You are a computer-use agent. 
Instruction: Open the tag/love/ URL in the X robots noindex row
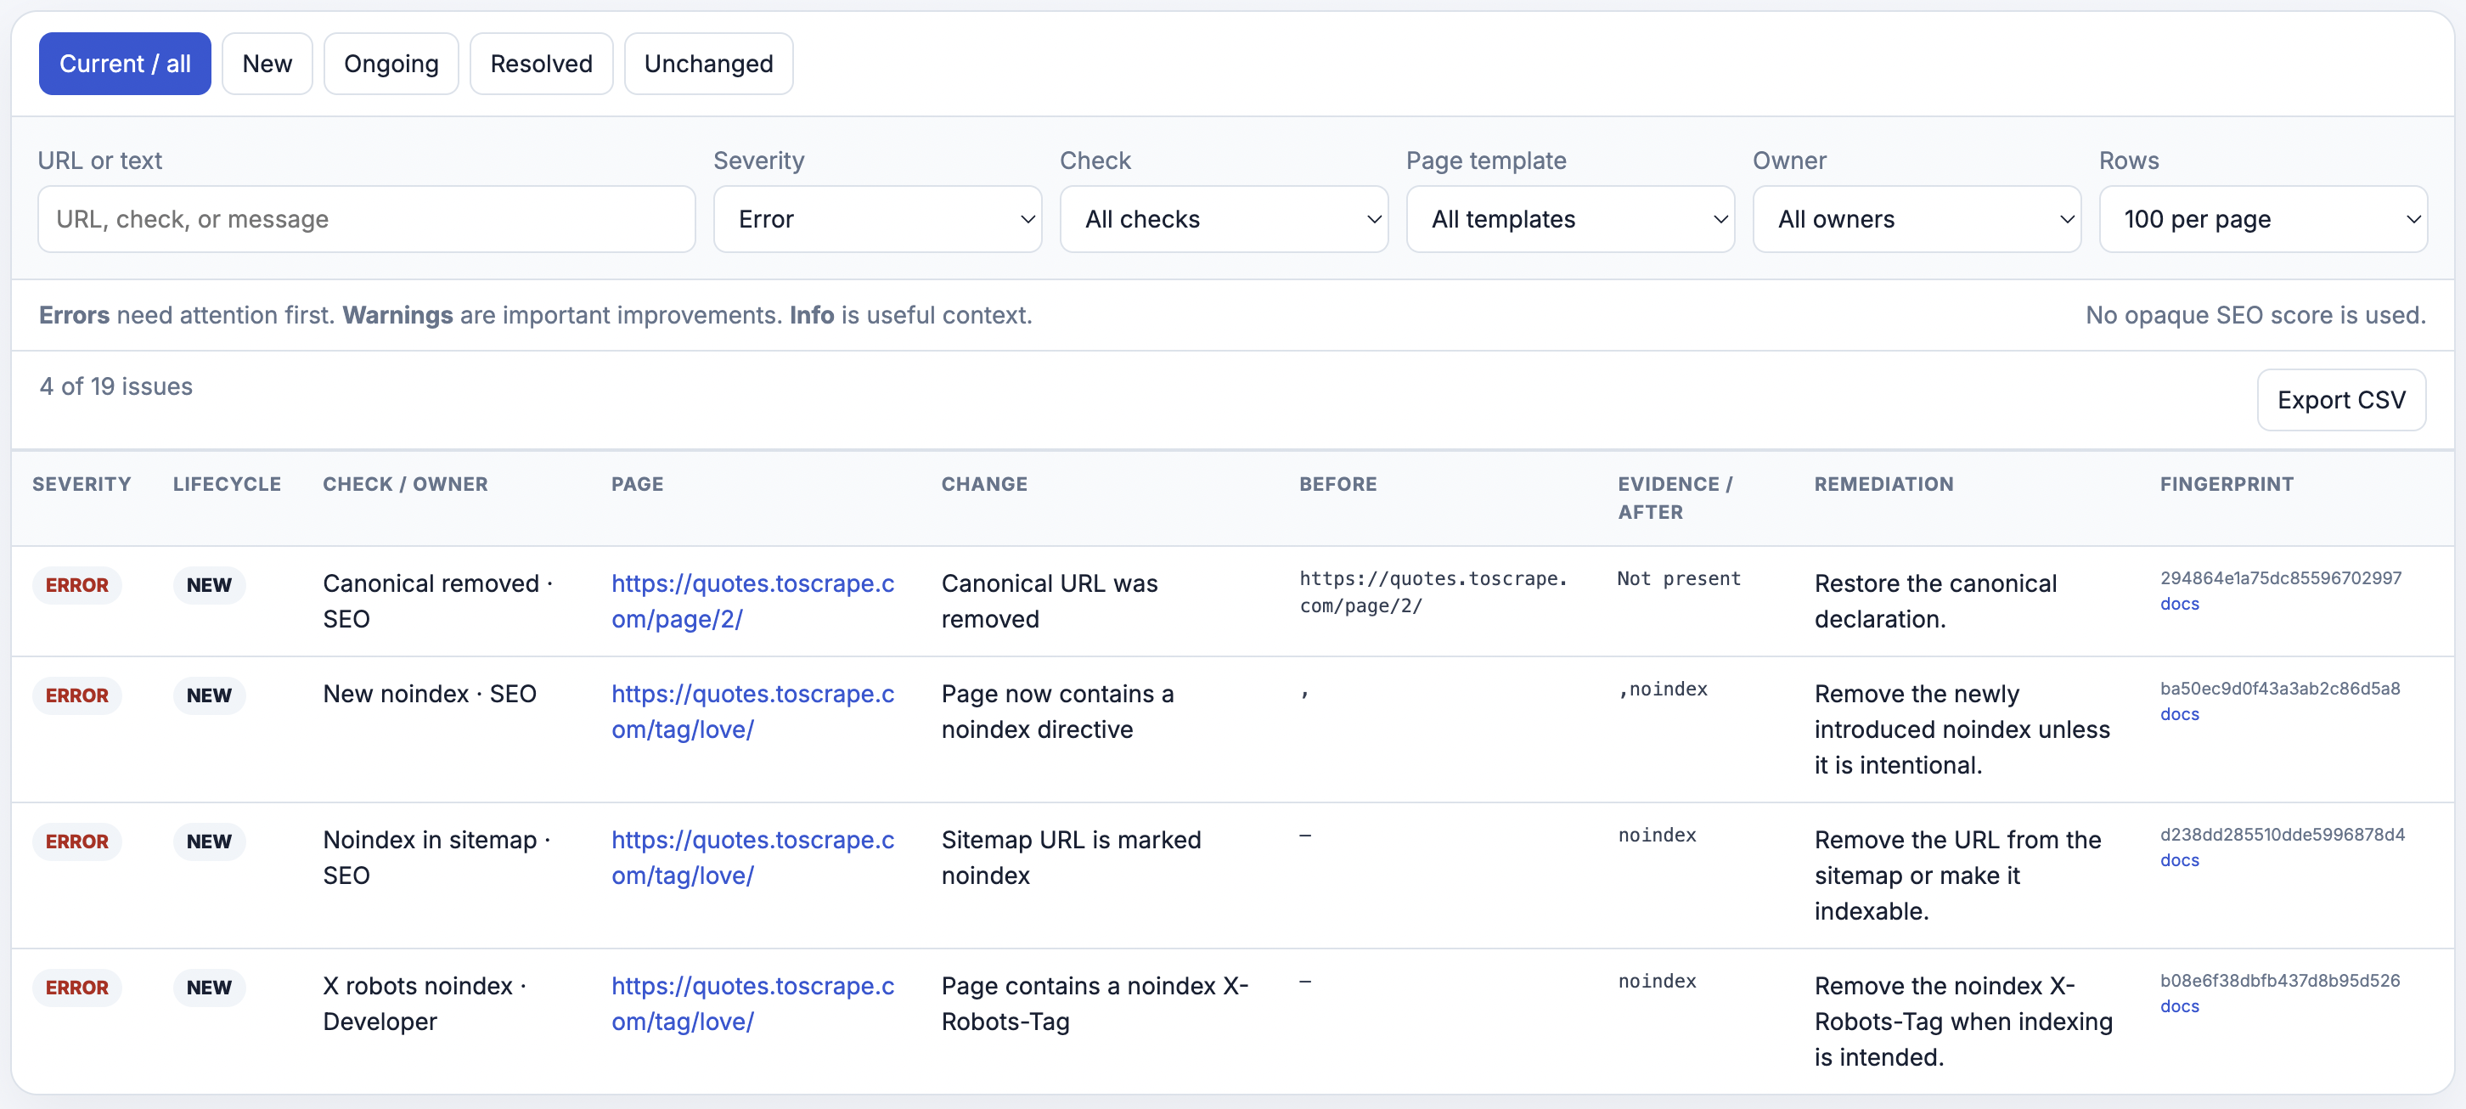752,1004
